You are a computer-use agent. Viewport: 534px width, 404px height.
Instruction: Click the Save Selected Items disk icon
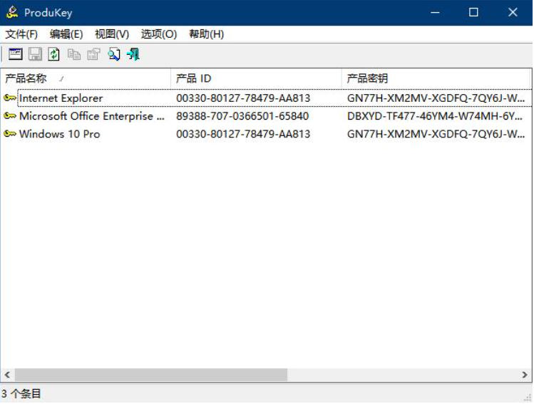click(35, 54)
